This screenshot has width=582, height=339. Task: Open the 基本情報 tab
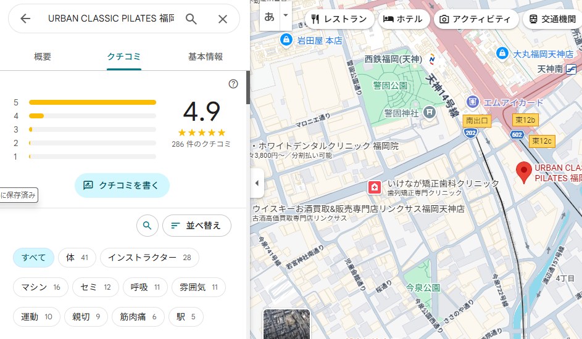point(206,57)
